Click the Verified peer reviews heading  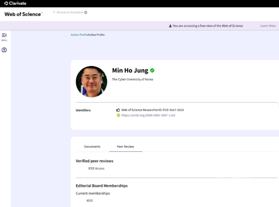tap(94, 161)
